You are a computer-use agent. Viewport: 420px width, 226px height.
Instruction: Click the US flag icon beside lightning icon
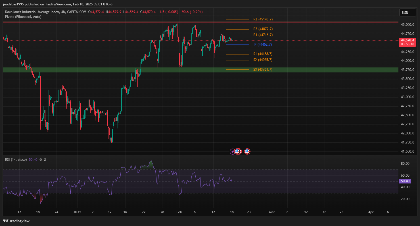(238, 151)
